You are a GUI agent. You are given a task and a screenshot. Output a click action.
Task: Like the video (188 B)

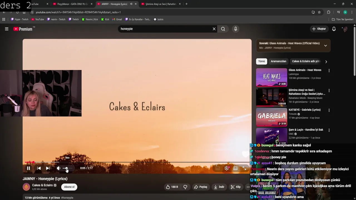tap(172, 187)
